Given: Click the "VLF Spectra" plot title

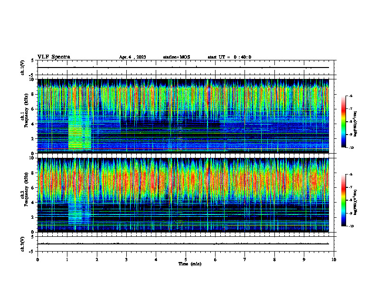Looking at the screenshot, I should pos(54,57).
